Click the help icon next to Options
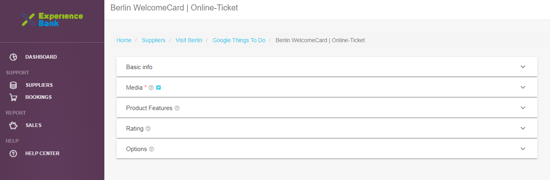The image size is (550, 180). click(152, 149)
